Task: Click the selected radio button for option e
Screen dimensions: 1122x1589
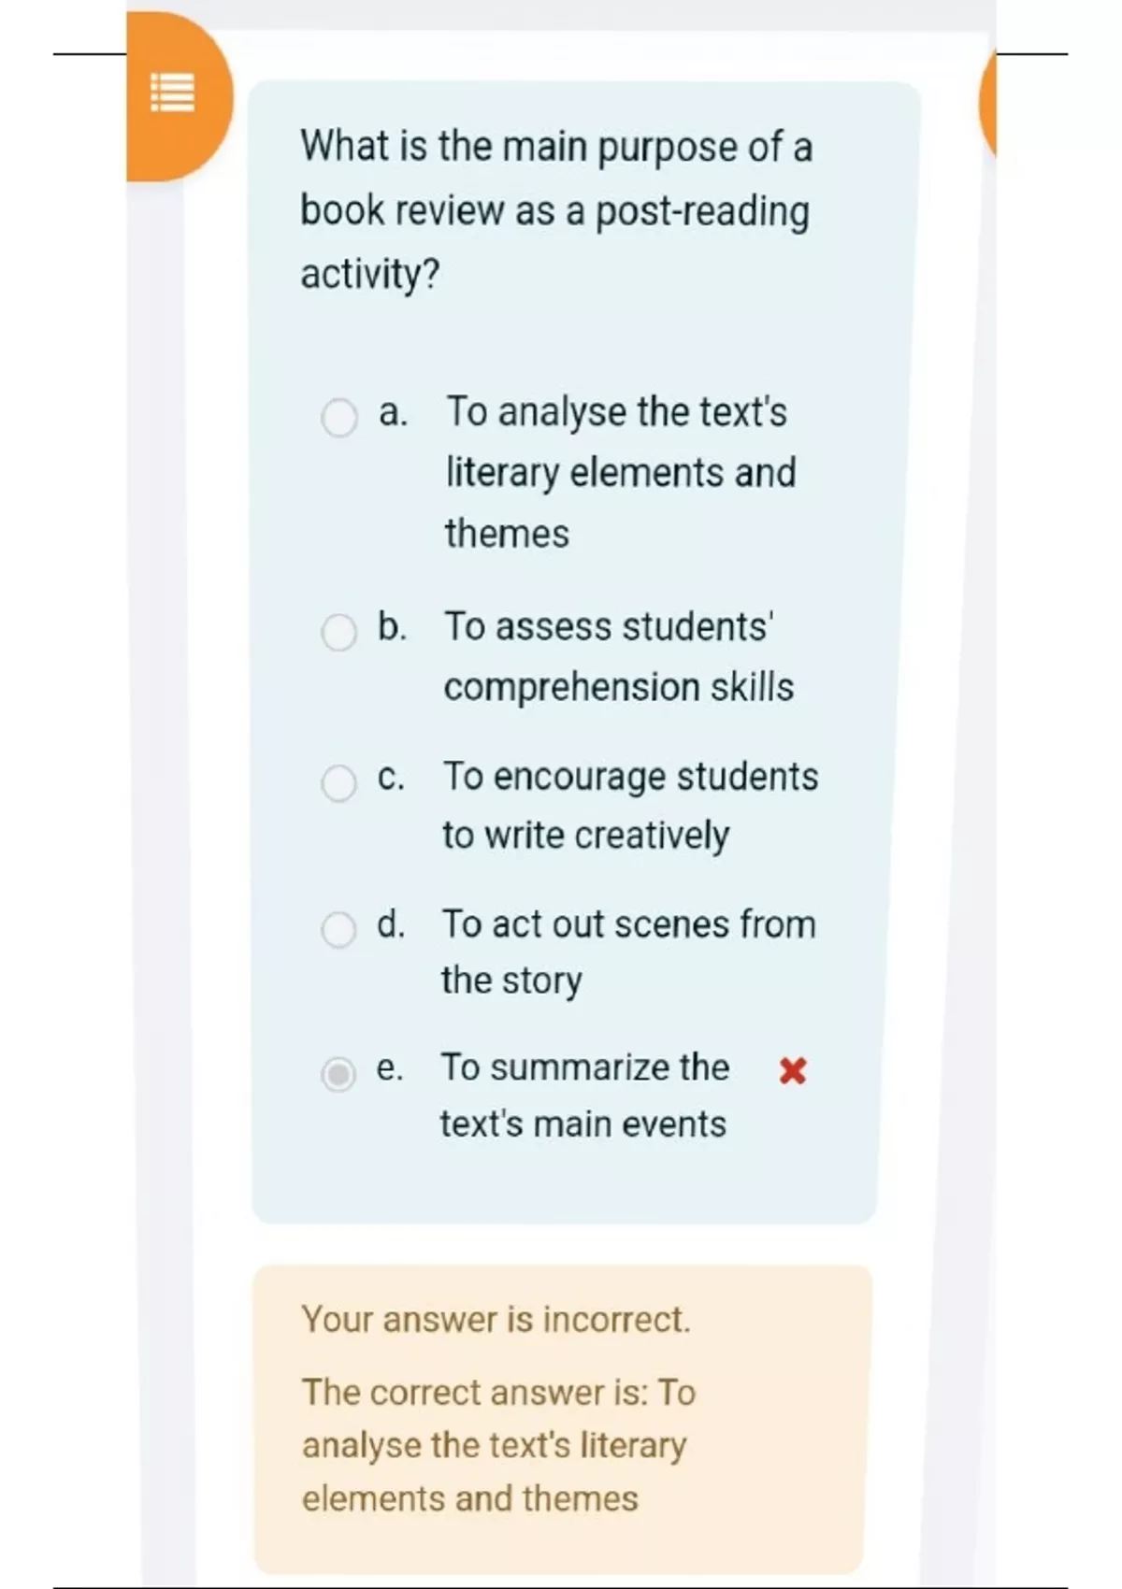Action: point(338,1074)
